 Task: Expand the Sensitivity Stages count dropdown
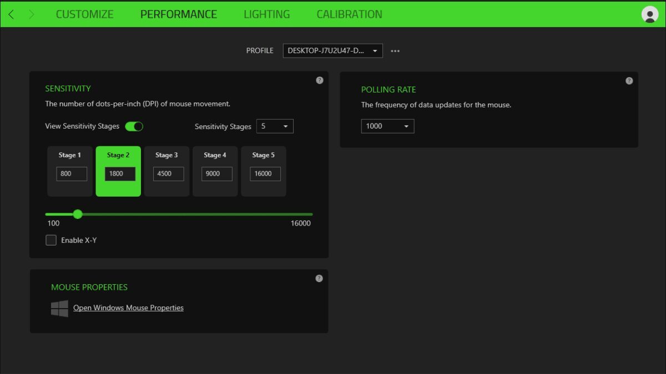click(275, 126)
